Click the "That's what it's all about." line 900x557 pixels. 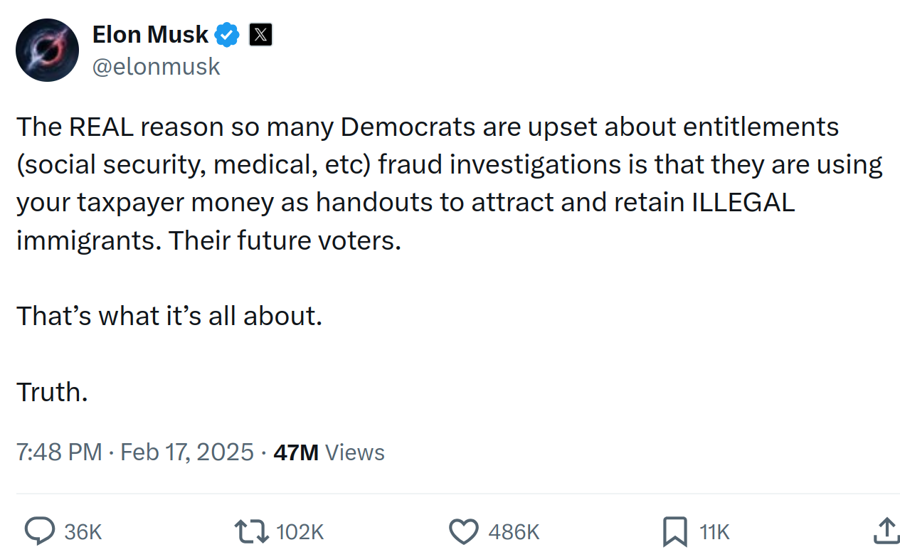pyautogui.click(x=169, y=315)
